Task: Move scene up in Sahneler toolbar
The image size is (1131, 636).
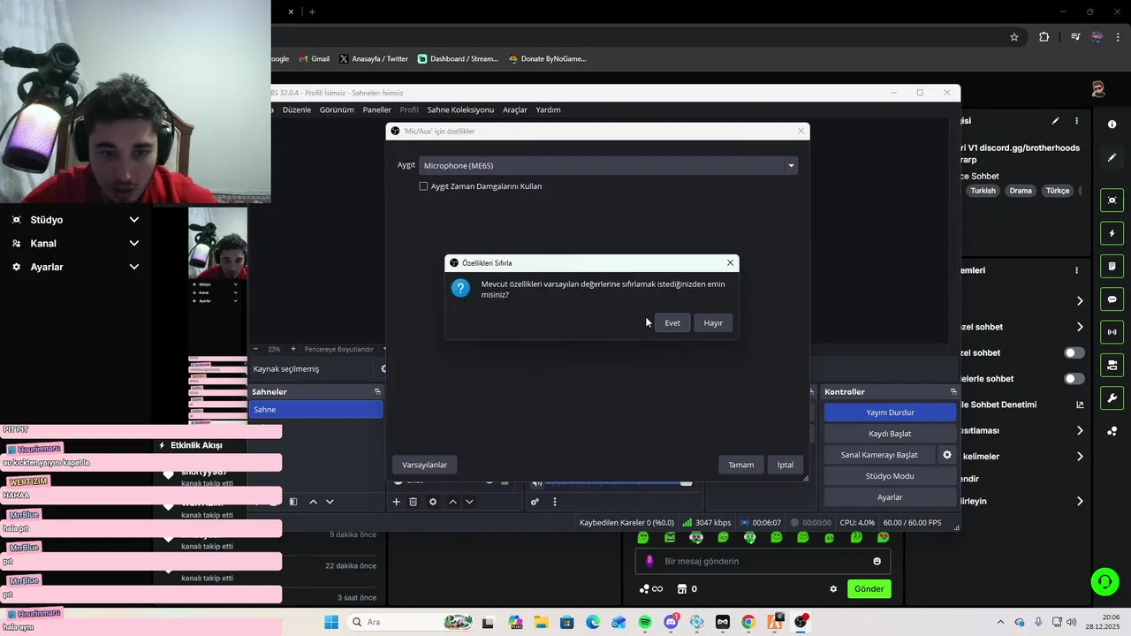Action: coord(313,502)
